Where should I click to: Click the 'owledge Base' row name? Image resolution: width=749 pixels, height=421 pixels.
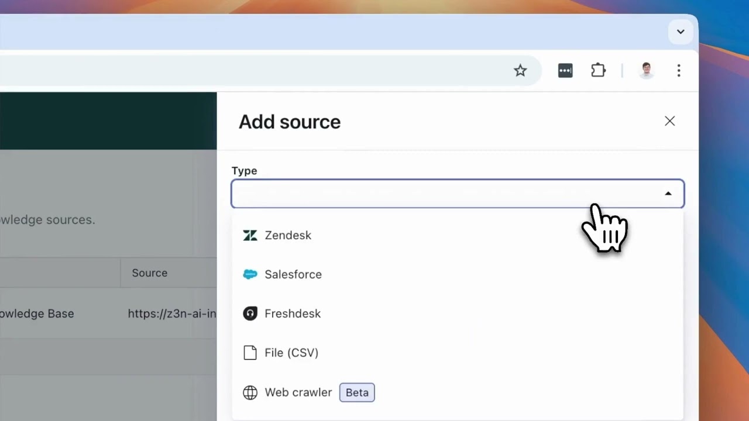coord(37,313)
